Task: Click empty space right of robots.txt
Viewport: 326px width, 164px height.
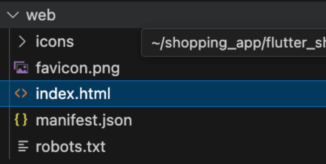Action: click(x=216, y=146)
